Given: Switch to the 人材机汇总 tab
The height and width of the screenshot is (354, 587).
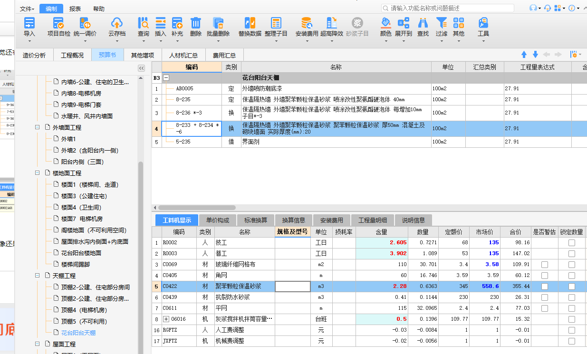Looking at the screenshot, I should pyautogui.click(x=183, y=55).
